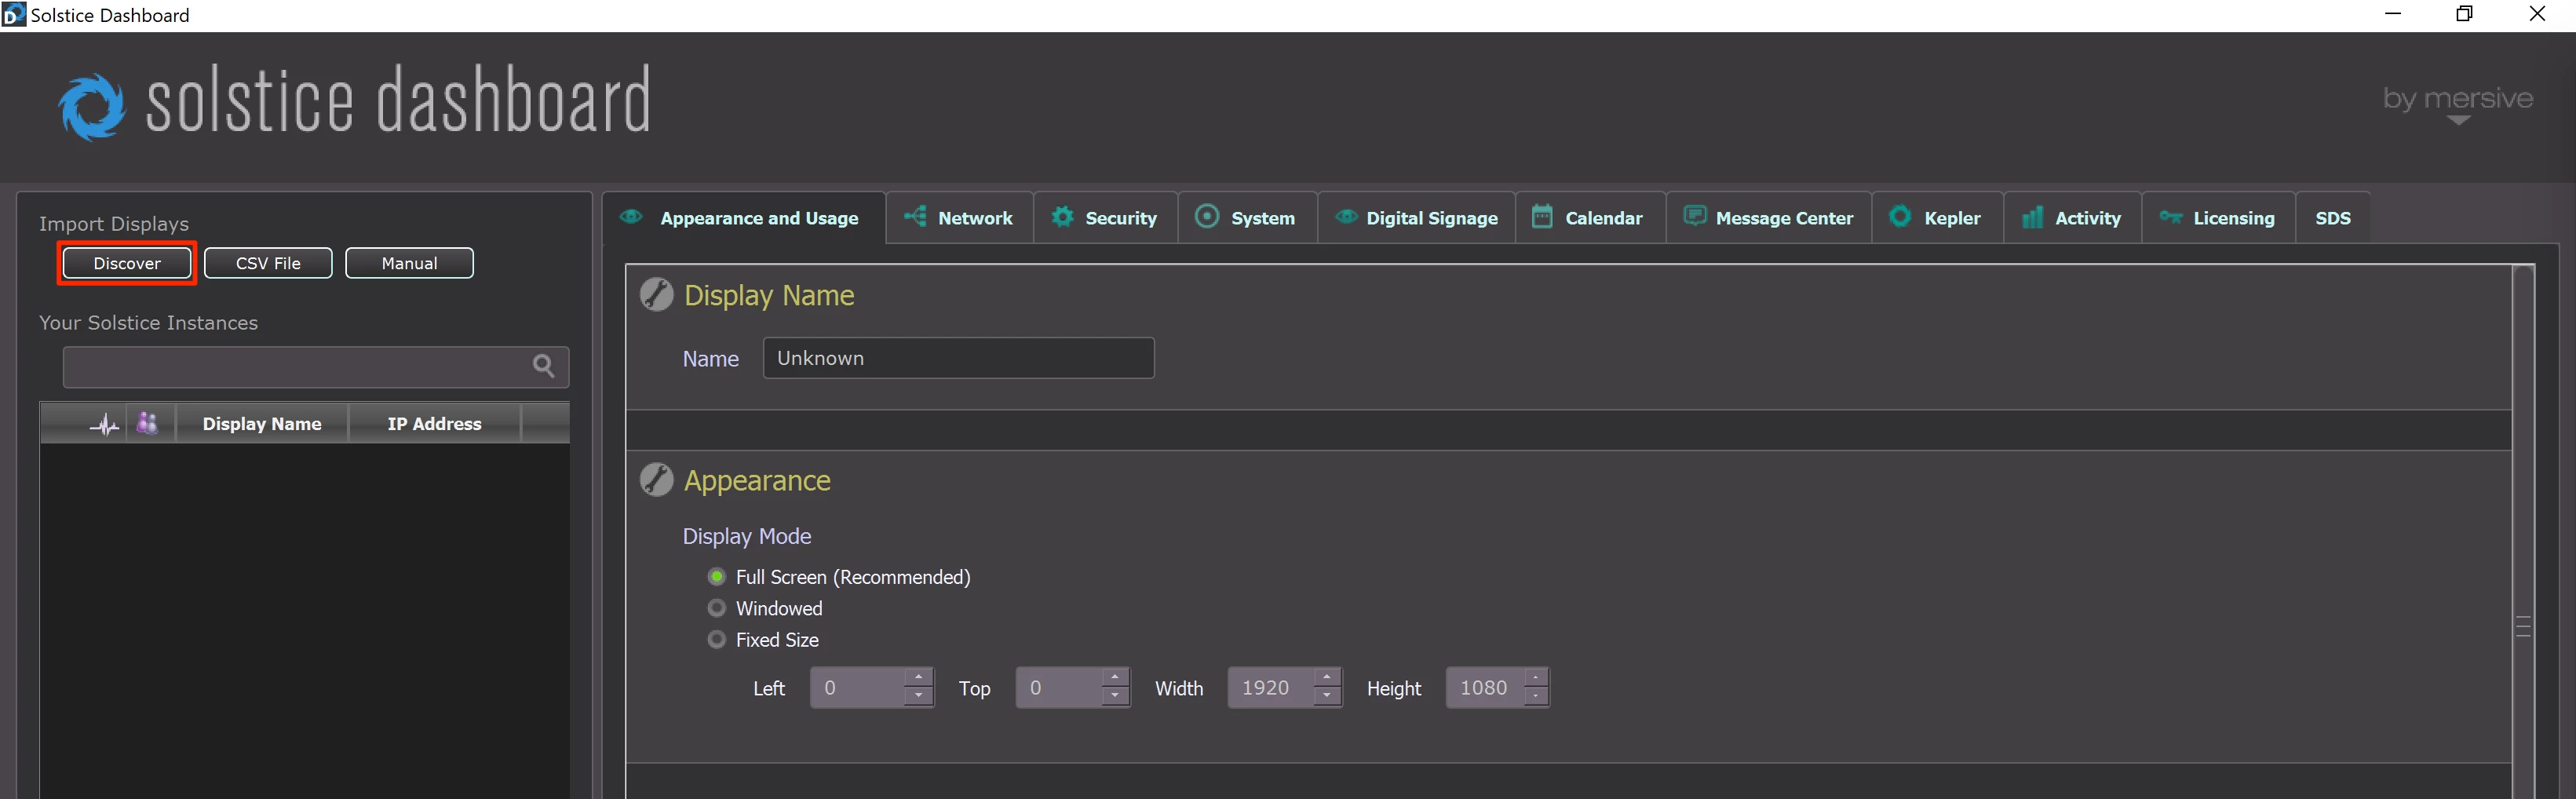This screenshot has width=2576, height=799.
Task: Open the Security tab
Action: tap(1105, 218)
